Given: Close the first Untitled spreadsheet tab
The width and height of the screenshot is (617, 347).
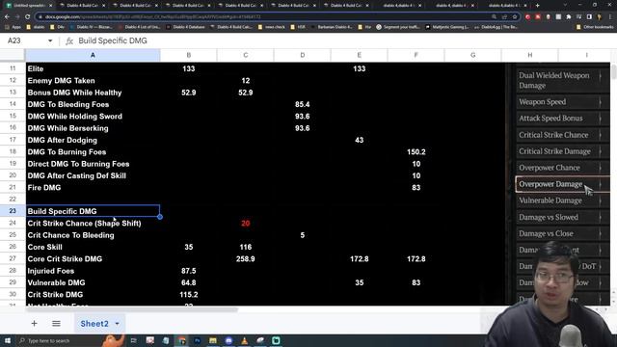Looking at the screenshot, I should tap(50, 6).
